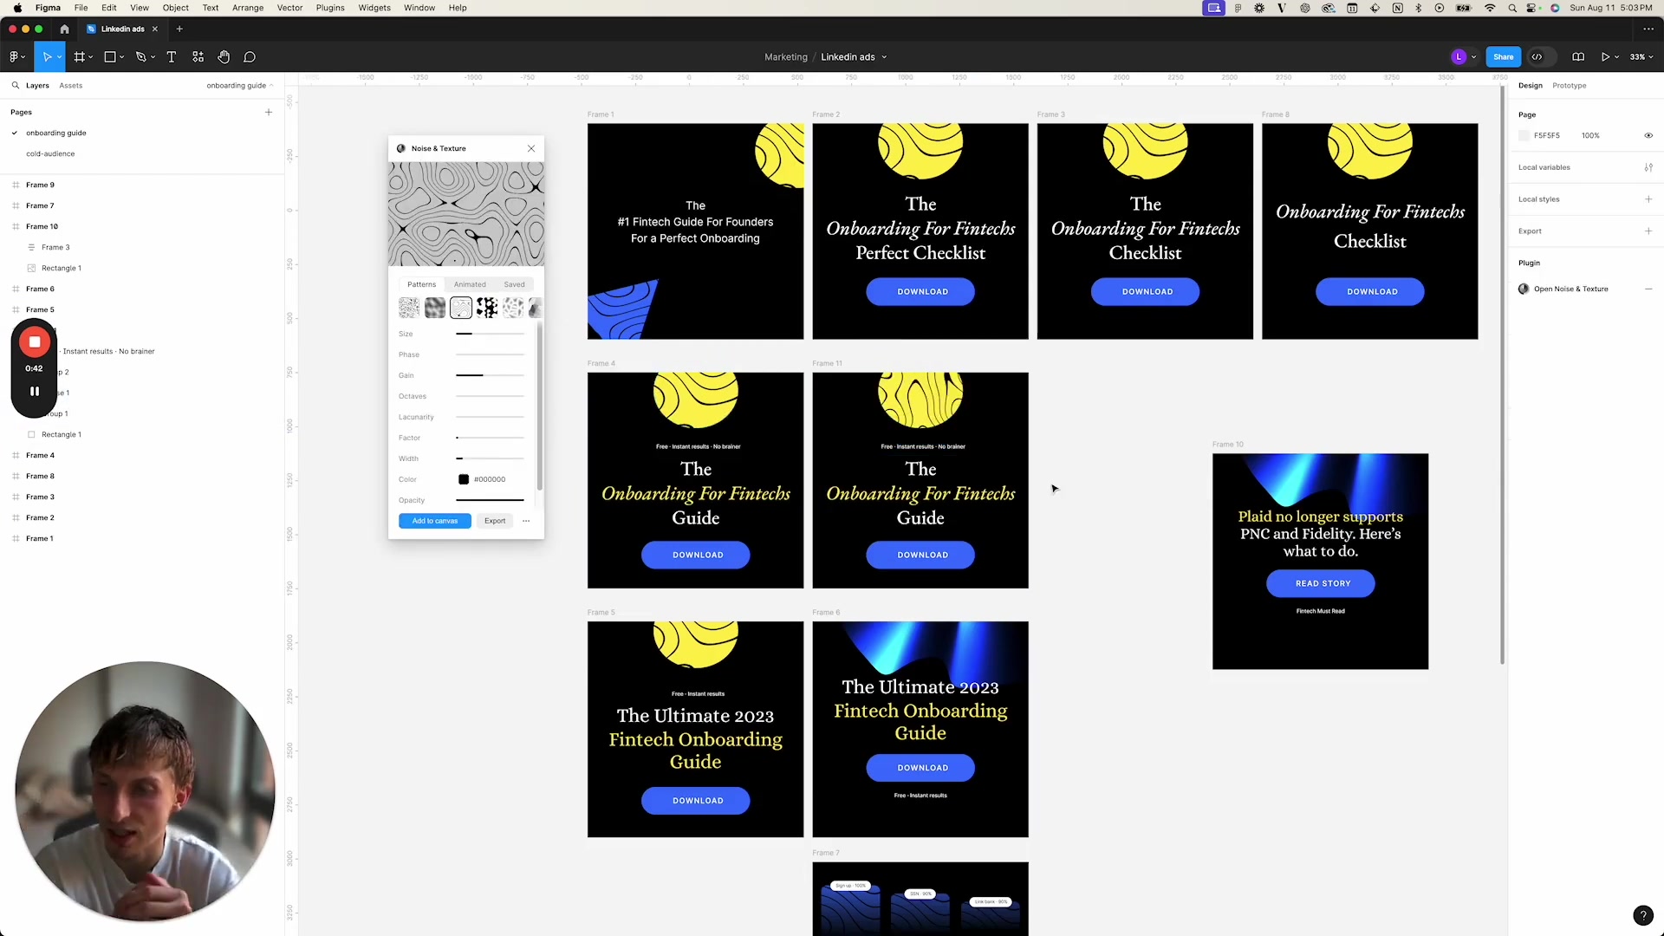Go to the Figma home icon
The height and width of the screenshot is (936, 1664).
[64, 29]
